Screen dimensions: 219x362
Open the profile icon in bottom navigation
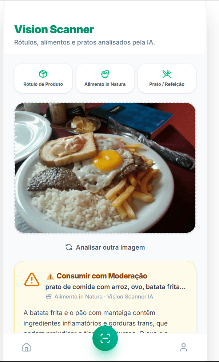coord(184,347)
